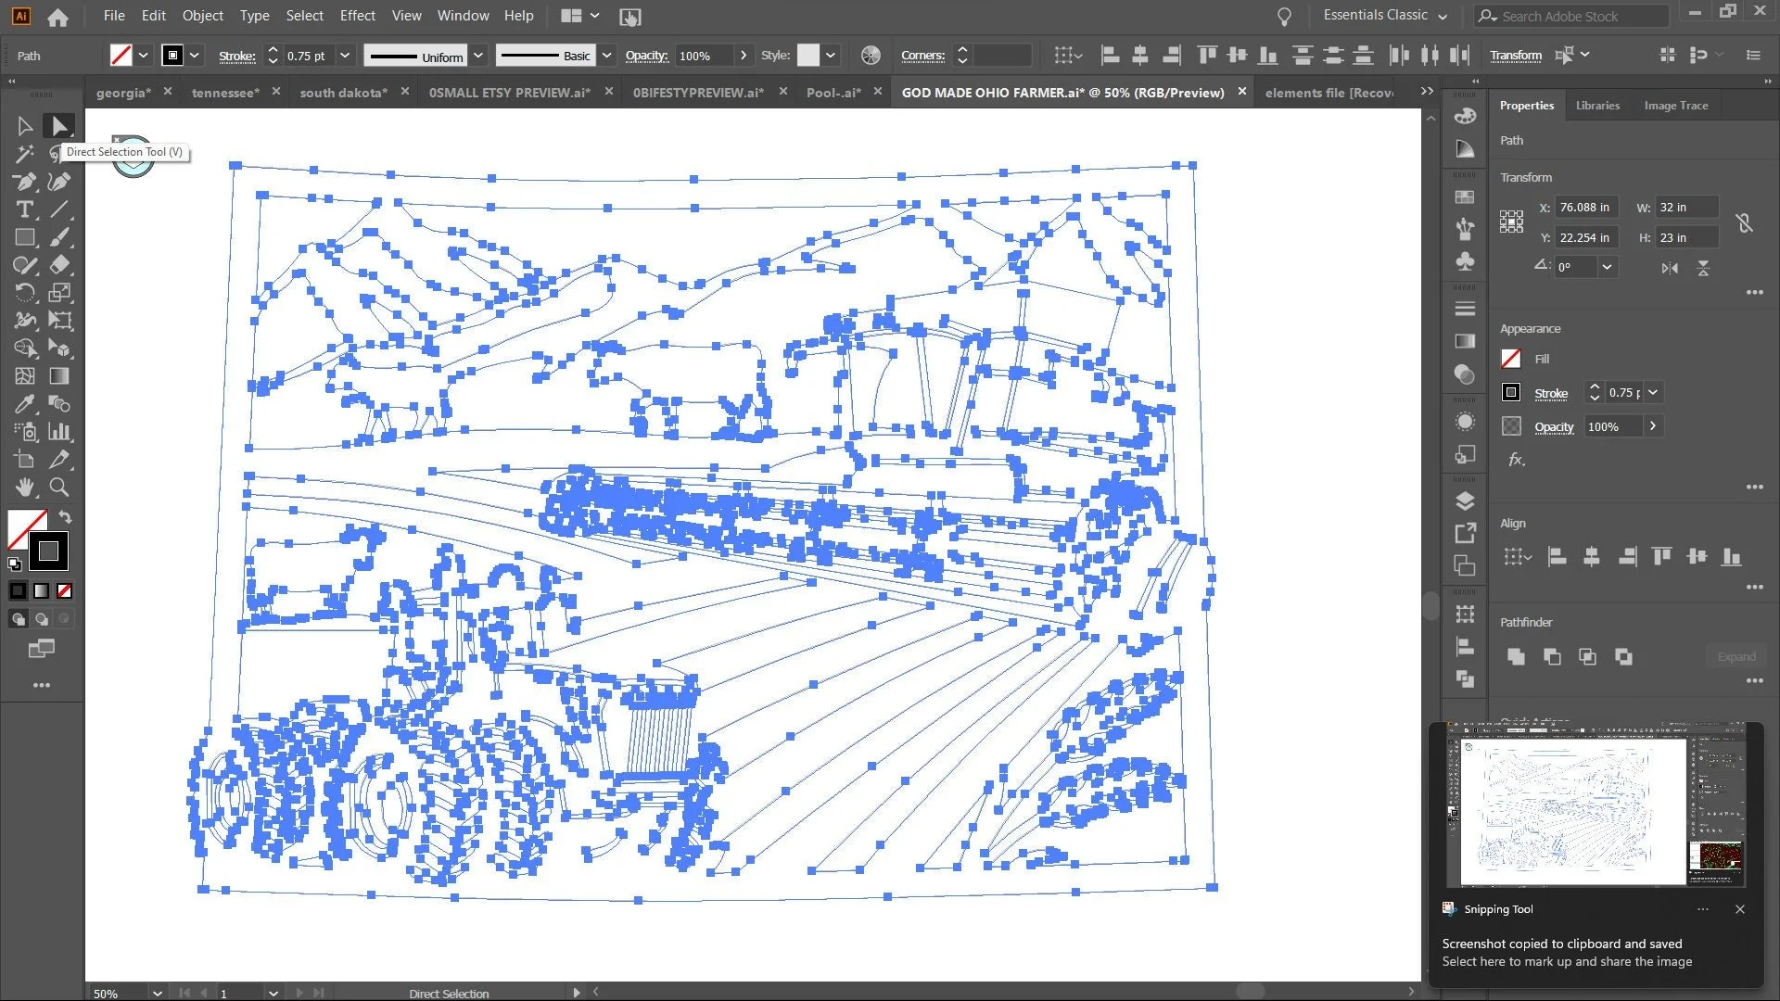Select the Magic Wand tool
Screen dimensions: 1780x1001
pos(25,154)
